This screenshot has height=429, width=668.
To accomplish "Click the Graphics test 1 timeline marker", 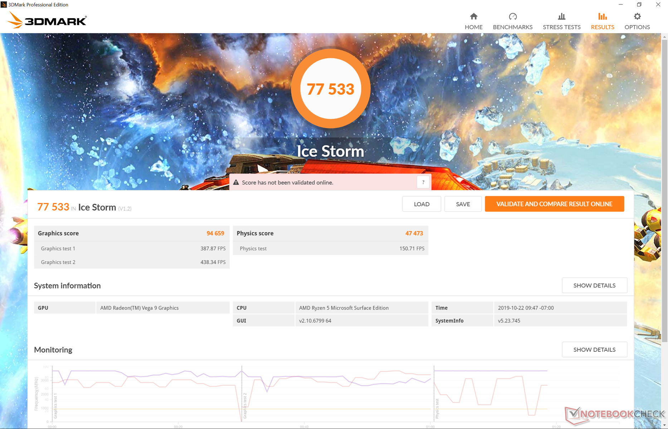I will tap(55, 405).
